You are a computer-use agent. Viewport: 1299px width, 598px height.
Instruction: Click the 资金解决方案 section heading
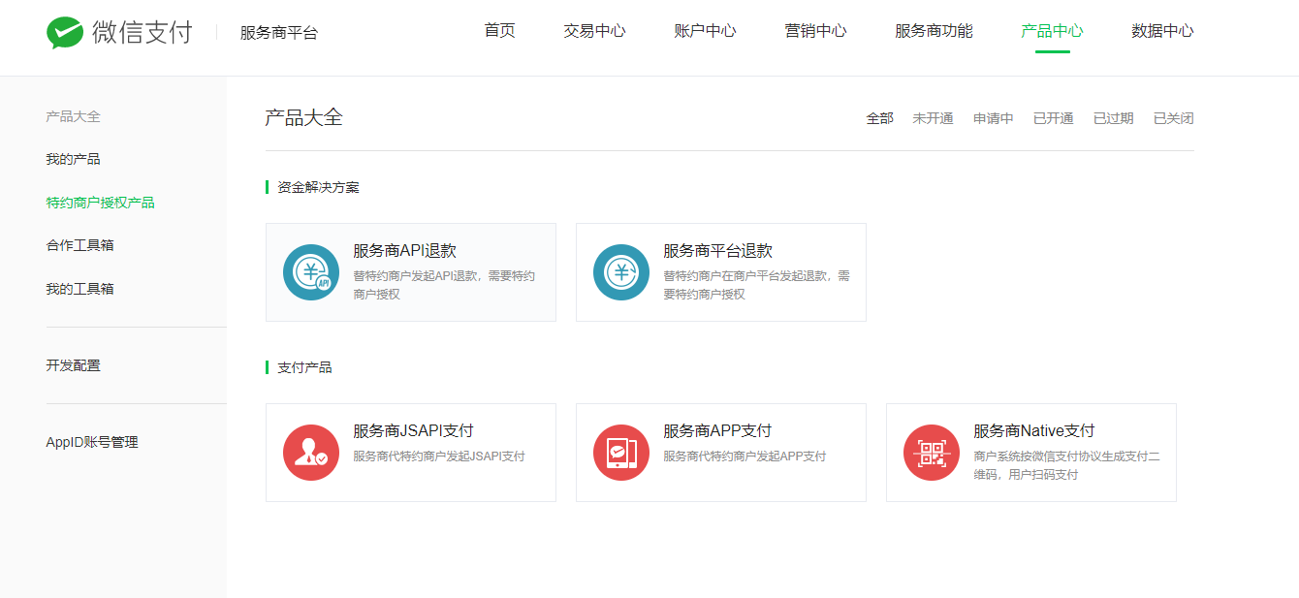318,187
